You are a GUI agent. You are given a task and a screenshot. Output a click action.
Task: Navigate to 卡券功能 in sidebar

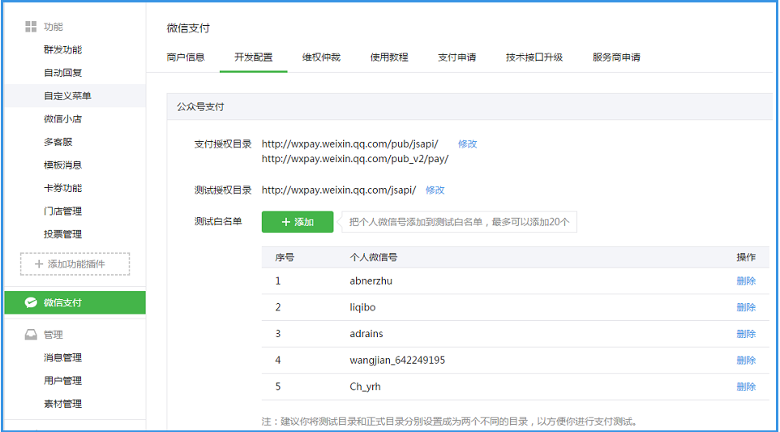(62, 188)
